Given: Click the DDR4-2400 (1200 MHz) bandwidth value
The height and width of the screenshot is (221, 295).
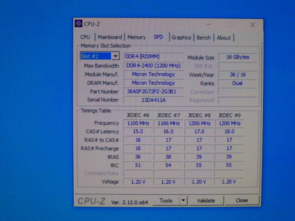Looking at the screenshot, I should (153, 65).
